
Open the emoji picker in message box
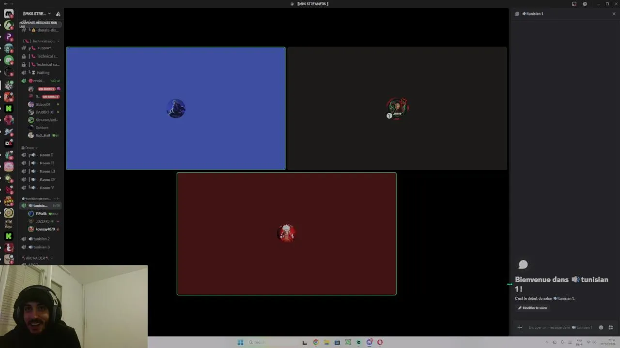click(x=601, y=327)
